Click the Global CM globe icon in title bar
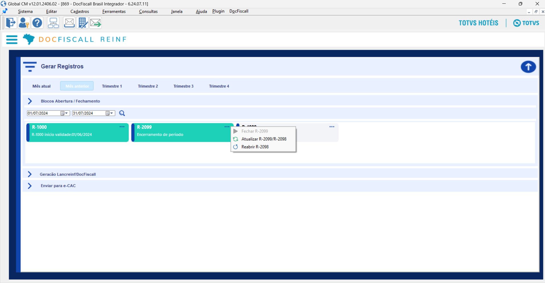The height and width of the screenshot is (283, 545). click(3, 4)
